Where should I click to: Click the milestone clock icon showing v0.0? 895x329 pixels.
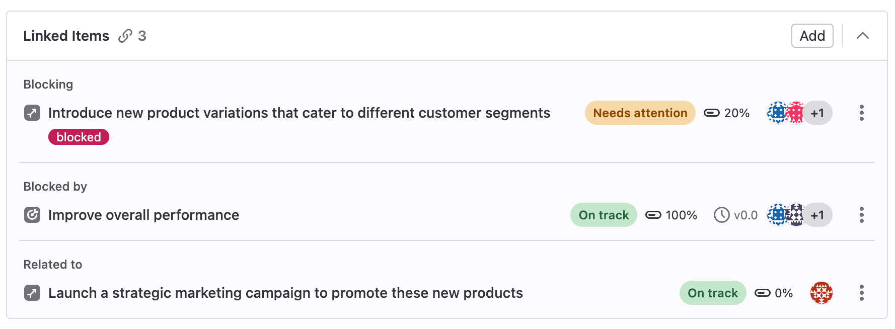721,215
